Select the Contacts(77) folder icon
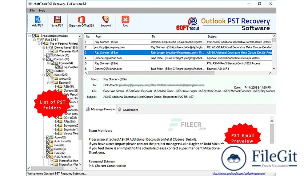Viewport: 304px width, 176px height. tap(51, 59)
